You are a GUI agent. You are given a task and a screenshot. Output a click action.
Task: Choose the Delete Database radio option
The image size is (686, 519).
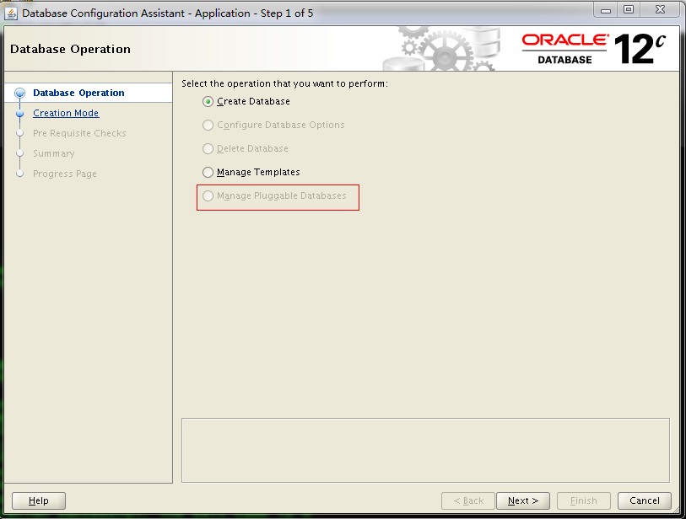208,148
